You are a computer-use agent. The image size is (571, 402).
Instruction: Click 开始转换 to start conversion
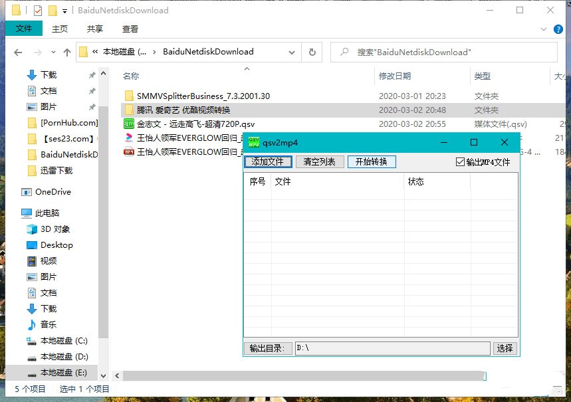click(372, 161)
